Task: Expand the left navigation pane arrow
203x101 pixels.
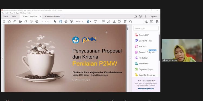Action: pos(2,58)
